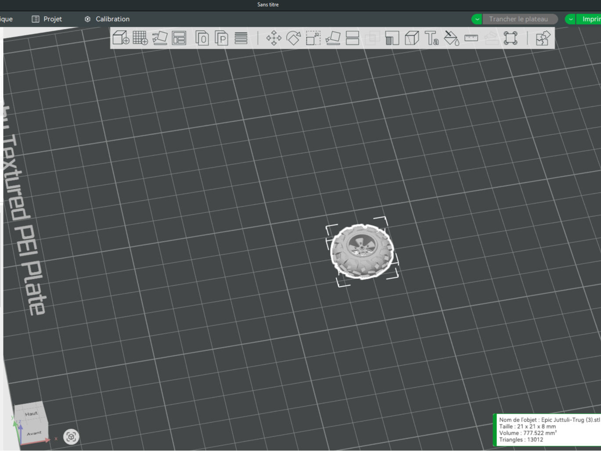Toggle perspective view icon near view cube

[71, 437]
